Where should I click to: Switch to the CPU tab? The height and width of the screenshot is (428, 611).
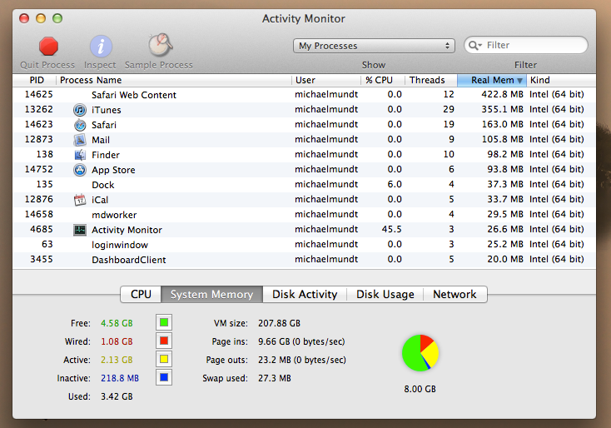pos(141,294)
